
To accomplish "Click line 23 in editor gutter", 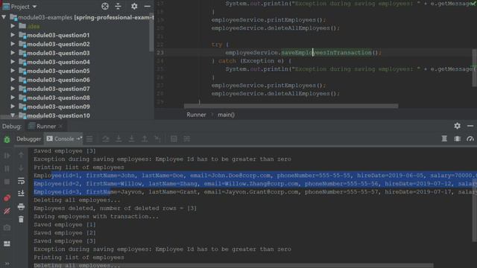I will coord(160,53).
